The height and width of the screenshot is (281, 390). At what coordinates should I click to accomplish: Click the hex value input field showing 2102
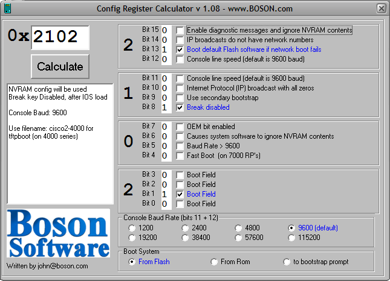[x=60, y=37]
